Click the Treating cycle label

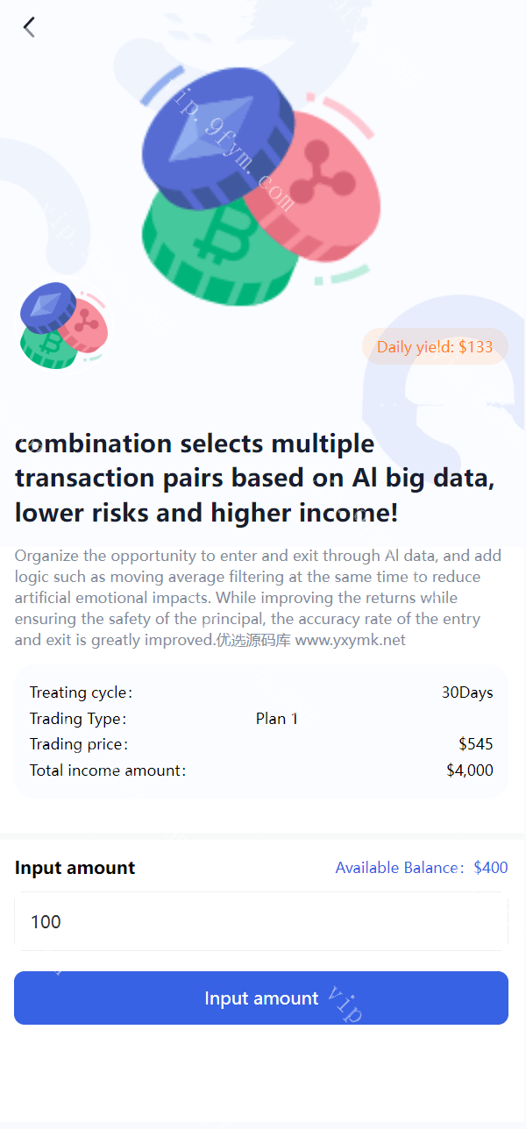point(81,692)
